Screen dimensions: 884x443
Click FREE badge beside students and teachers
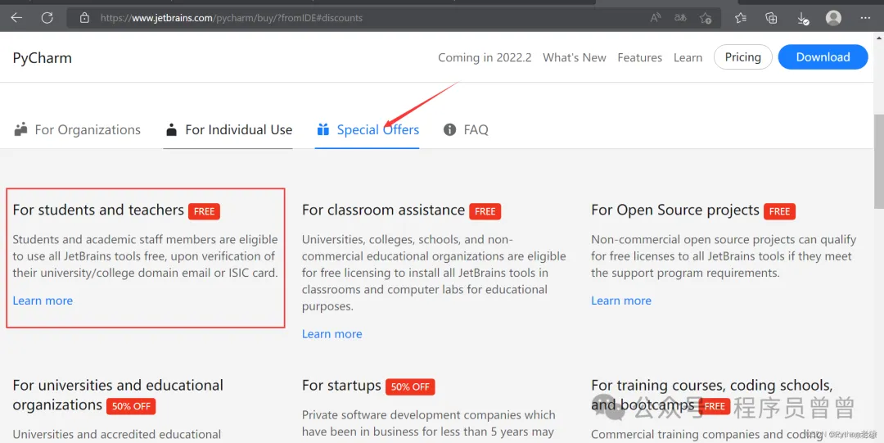point(204,211)
